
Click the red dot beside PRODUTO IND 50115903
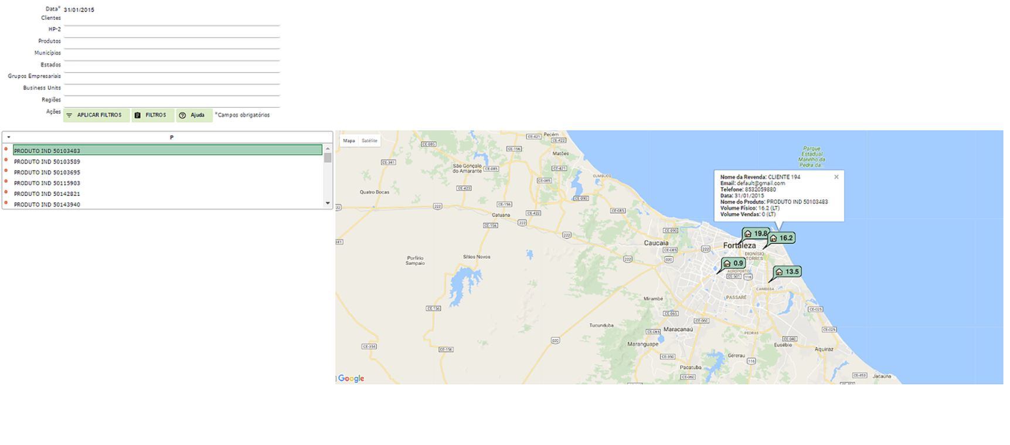(x=6, y=181)
